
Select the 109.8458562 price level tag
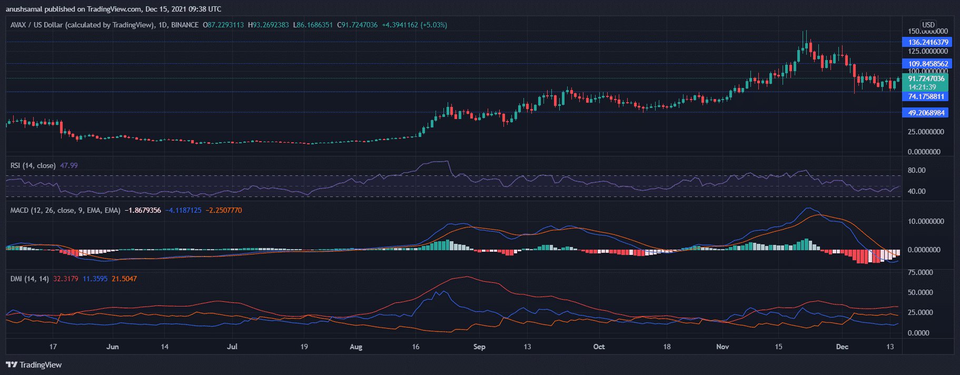pyautogui.click(x=928, y=64)
